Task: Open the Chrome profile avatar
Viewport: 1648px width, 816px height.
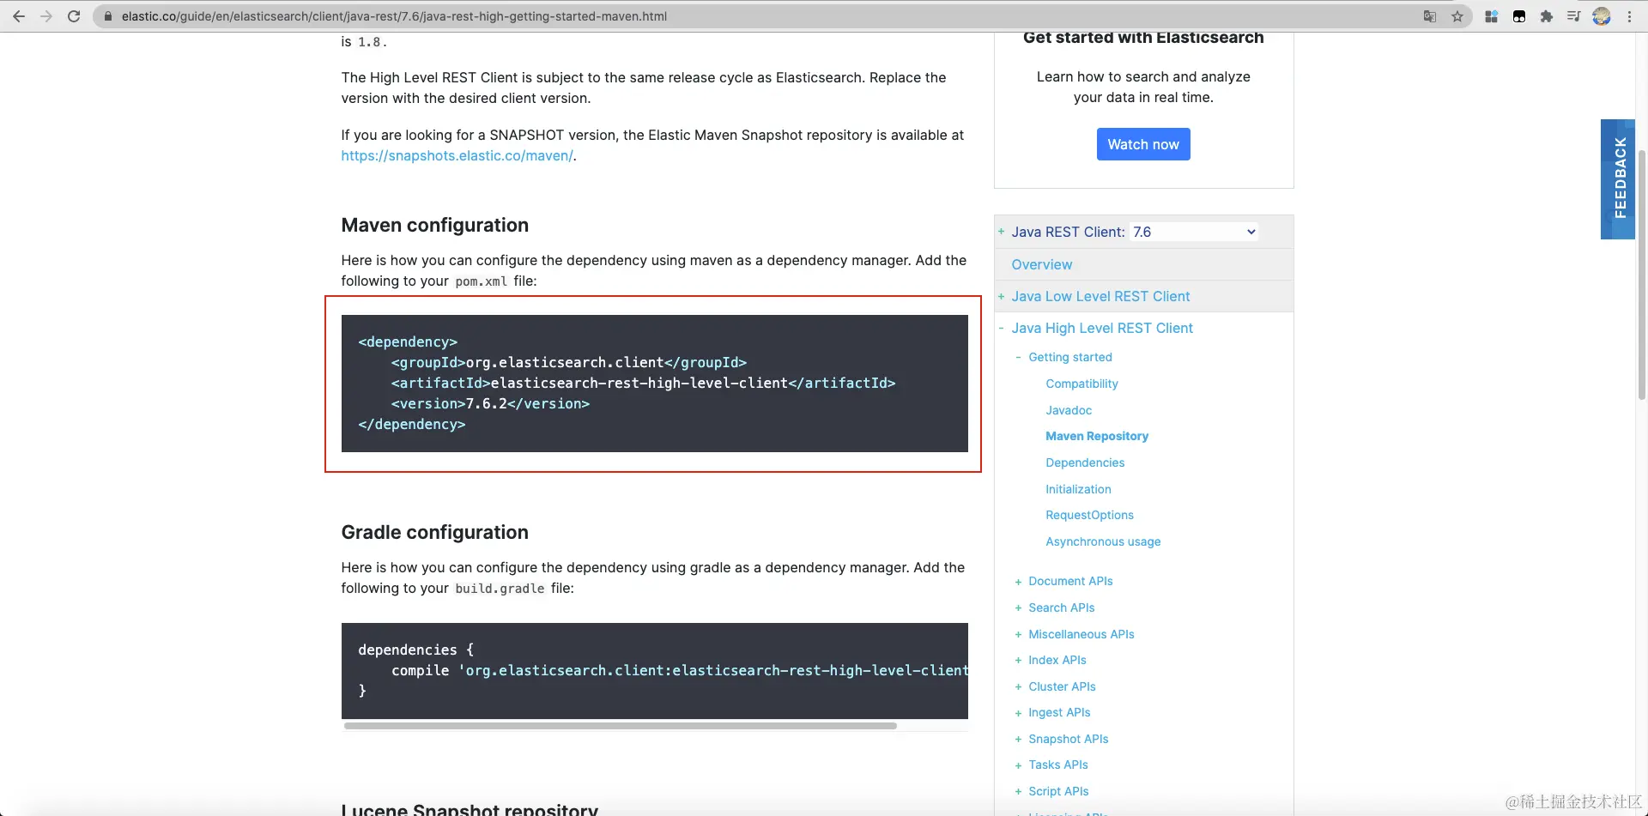Action: point(1602,16)
